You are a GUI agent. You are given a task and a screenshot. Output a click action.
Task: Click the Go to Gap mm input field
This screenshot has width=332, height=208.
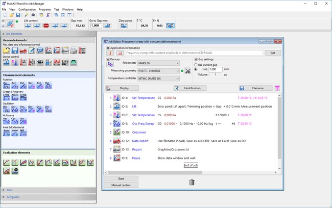95,25
